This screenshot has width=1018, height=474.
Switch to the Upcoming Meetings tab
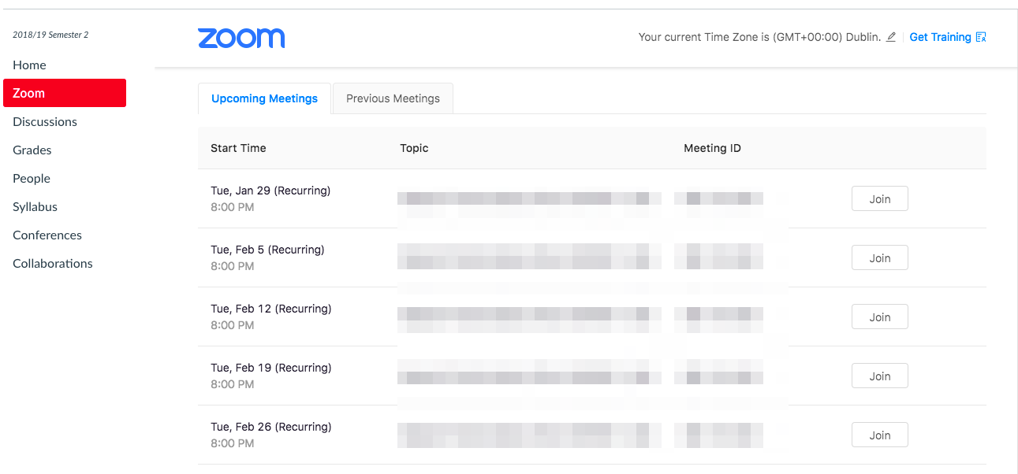click(x=265, y=98)
